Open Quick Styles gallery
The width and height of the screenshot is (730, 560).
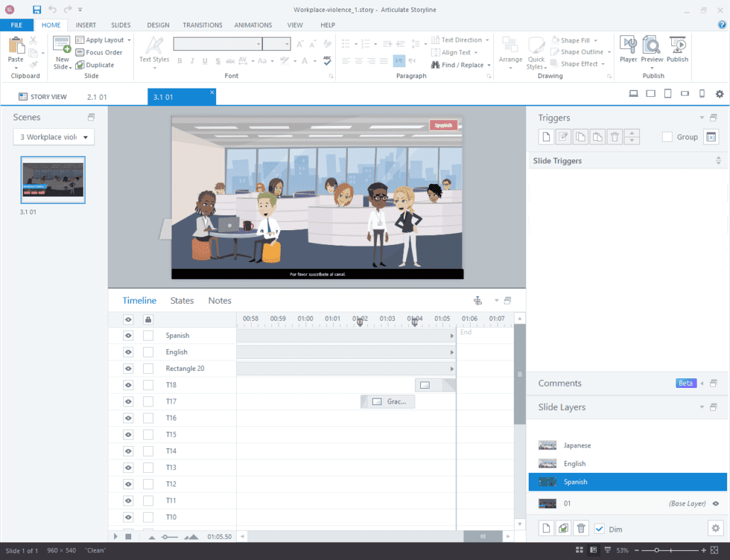537,52
